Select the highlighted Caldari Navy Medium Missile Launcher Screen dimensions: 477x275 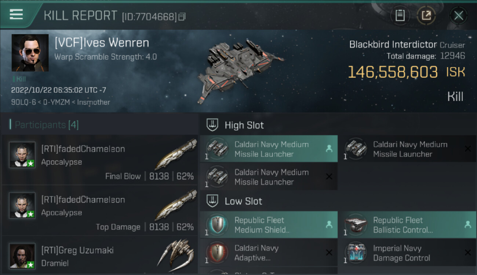click(269, 149)
